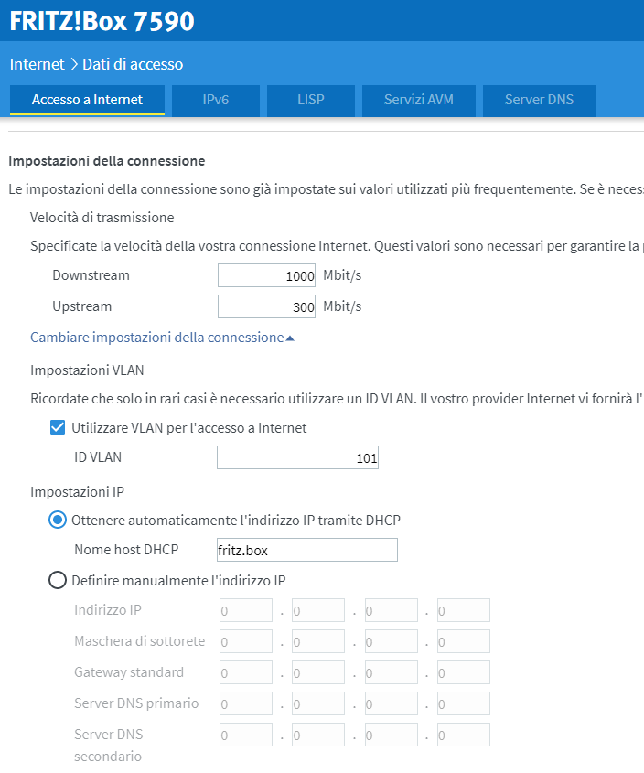Click the Accesso a Internet tab

point(87,100)
